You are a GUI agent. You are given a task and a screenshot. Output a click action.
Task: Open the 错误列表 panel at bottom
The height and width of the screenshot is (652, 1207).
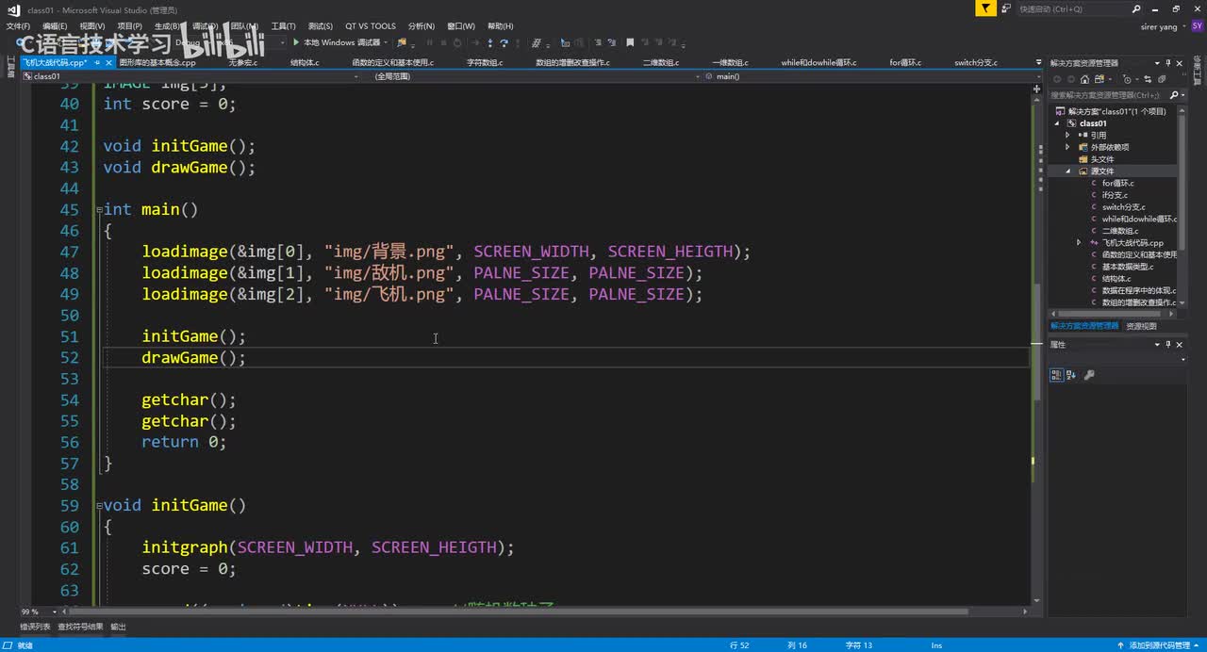(35, 627)
